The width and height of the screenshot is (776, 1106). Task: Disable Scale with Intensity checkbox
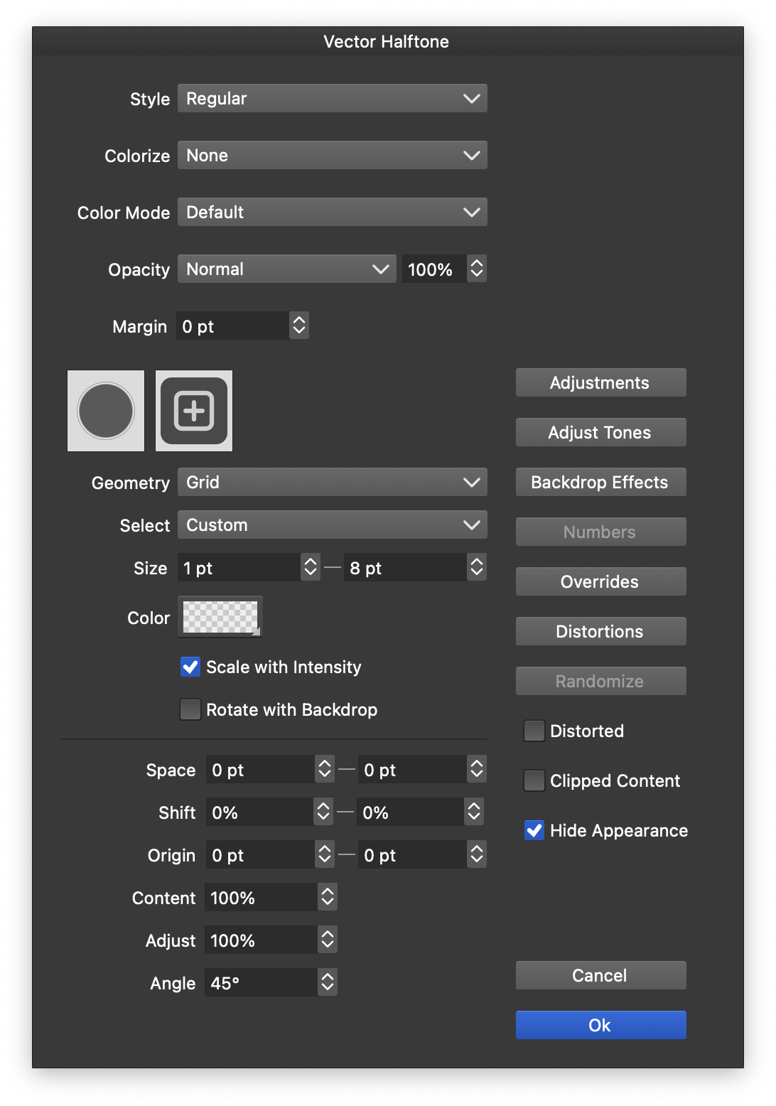point(190,667)
